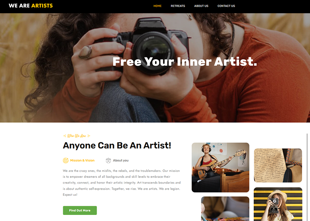
Task: Open the partially visible painting photo
Action: point(225,209)
